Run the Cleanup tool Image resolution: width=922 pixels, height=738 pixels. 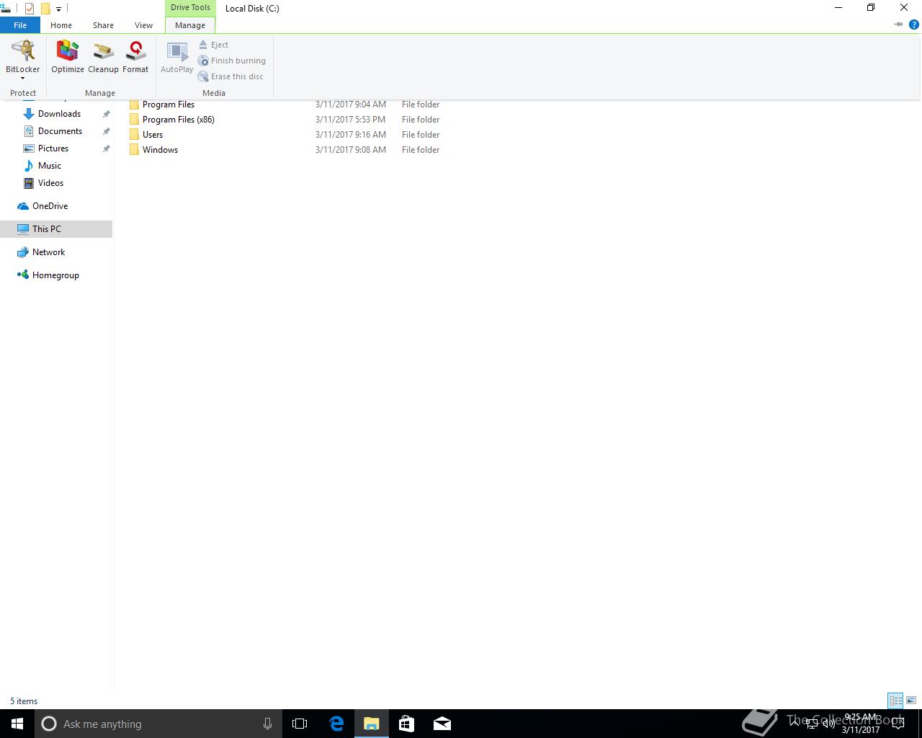(x=103, y=57)
